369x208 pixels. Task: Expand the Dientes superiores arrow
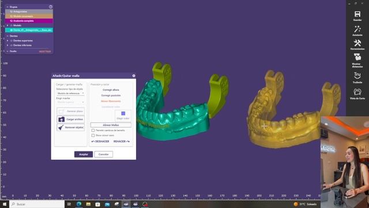coord(7,40)
